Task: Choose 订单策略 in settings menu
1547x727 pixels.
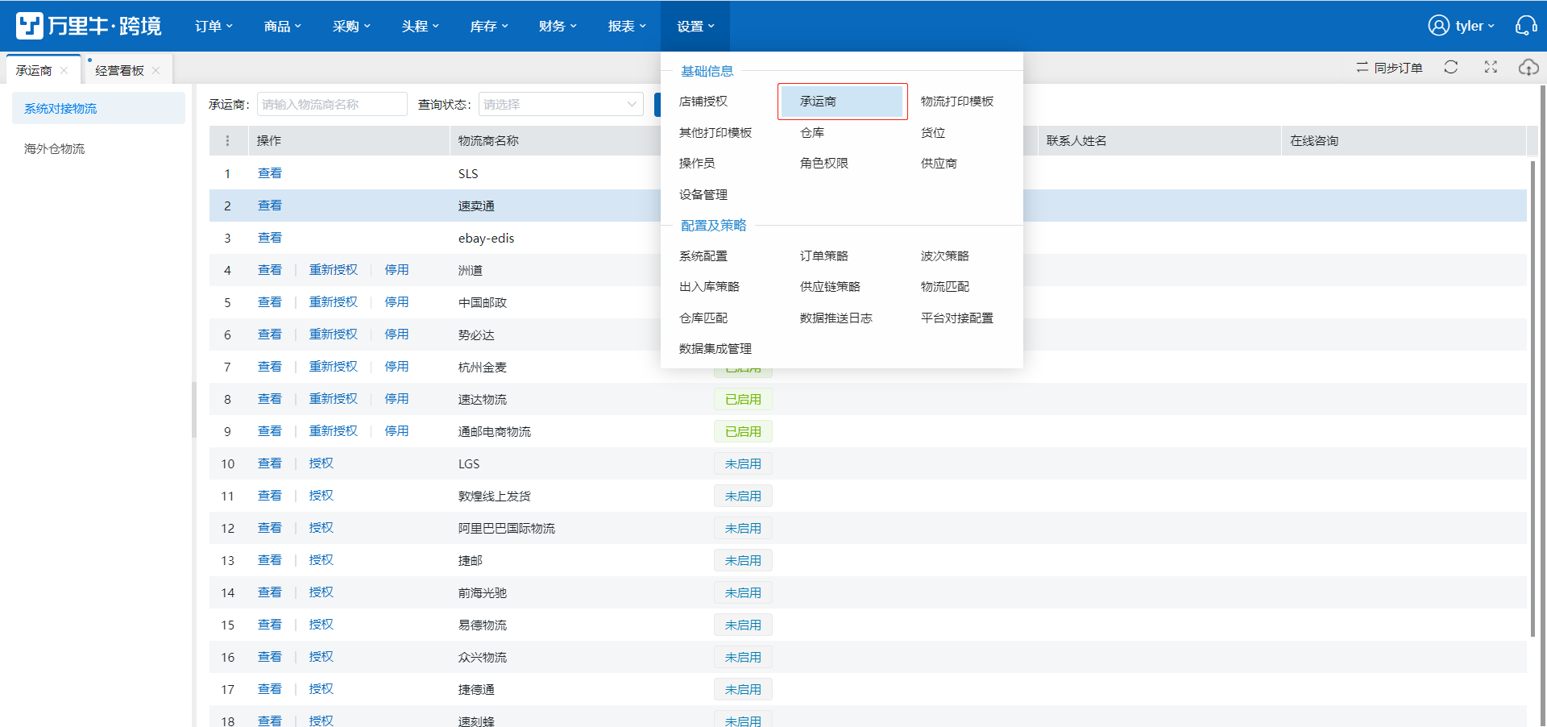Action: [x=824, y=255]
